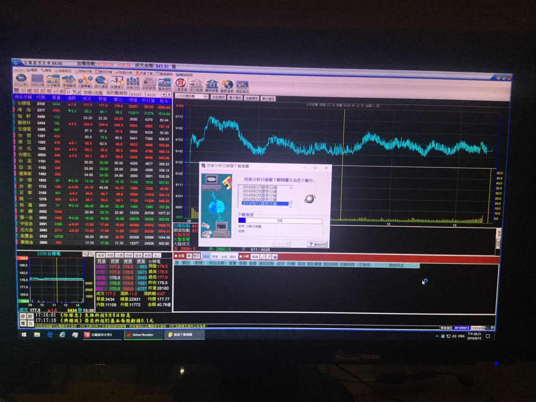Open the 歷史行情 menu
This screenshot has width=536, height=402.
pos(104,72)
